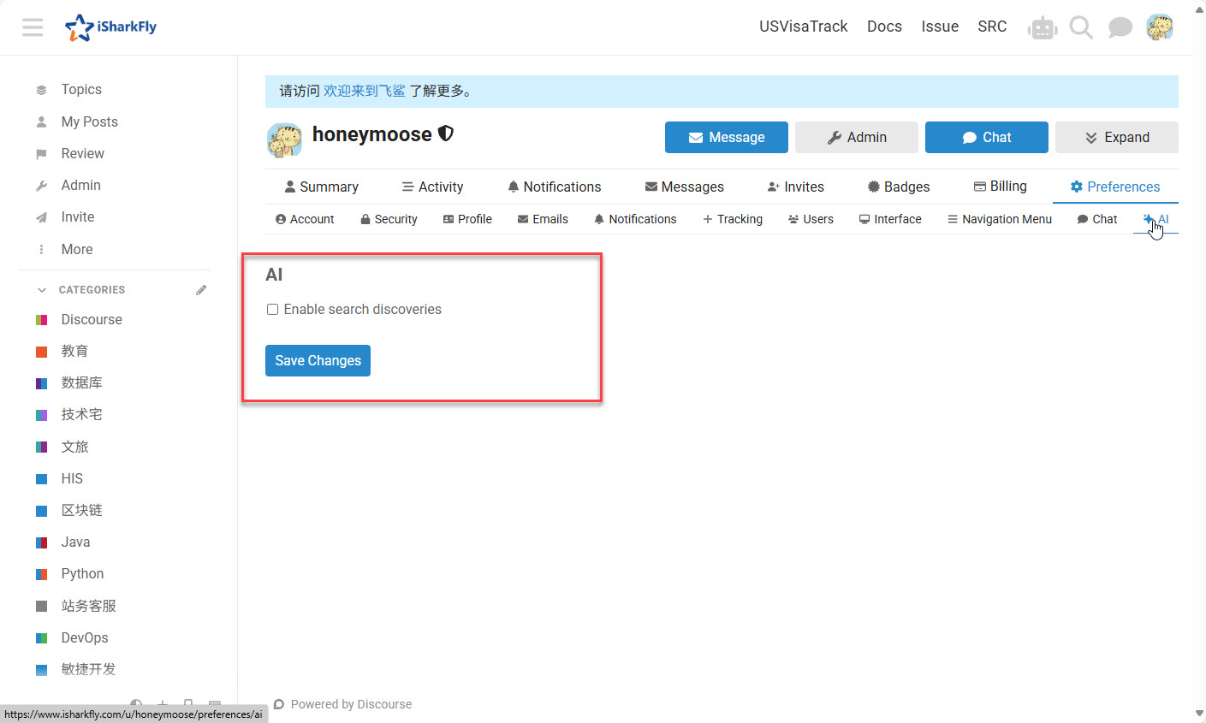The image size is (1206, 723).
Task: Open Notifications preferences sub-tab
Action: (x=635, y=219)
